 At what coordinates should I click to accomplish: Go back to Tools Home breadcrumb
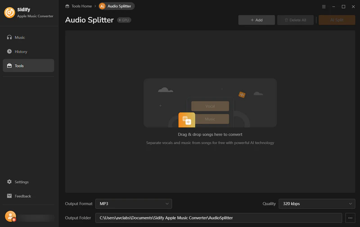[x=78, y=6]
